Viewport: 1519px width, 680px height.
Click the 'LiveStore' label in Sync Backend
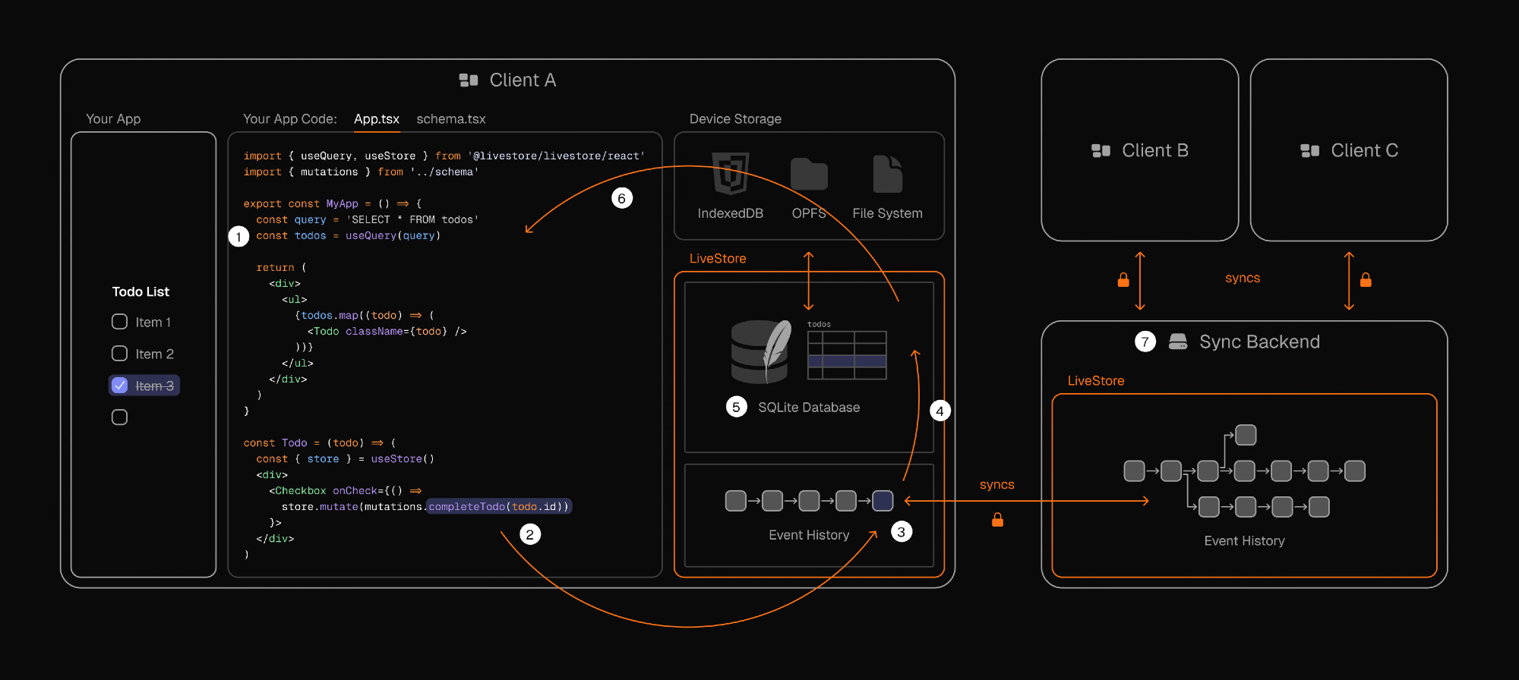[x=1096, y=381]
